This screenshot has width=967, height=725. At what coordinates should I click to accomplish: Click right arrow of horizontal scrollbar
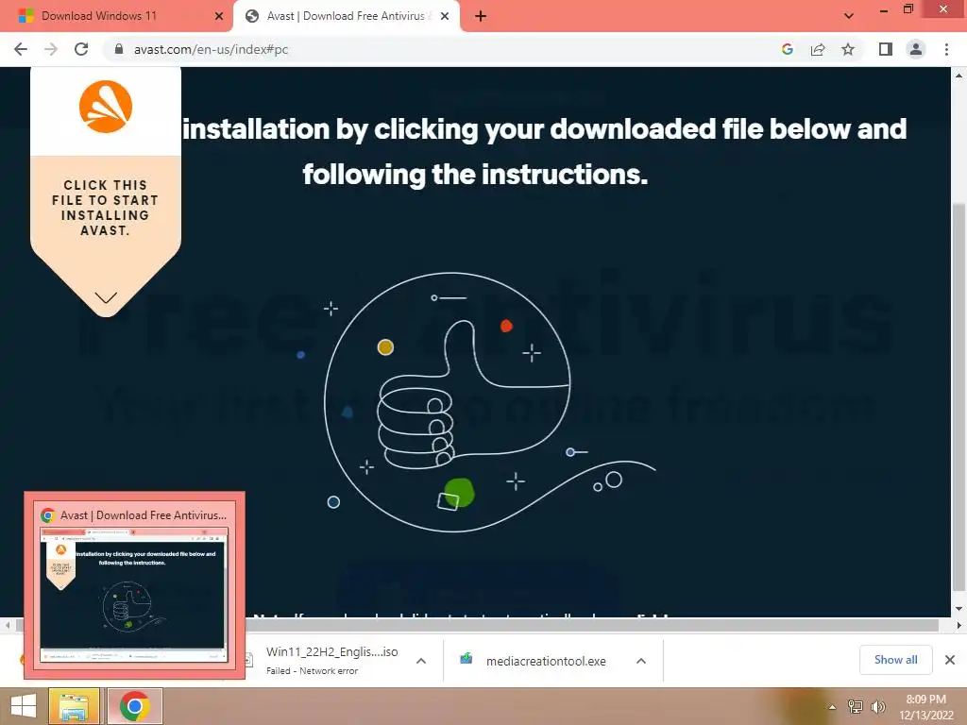click(958, 625)
